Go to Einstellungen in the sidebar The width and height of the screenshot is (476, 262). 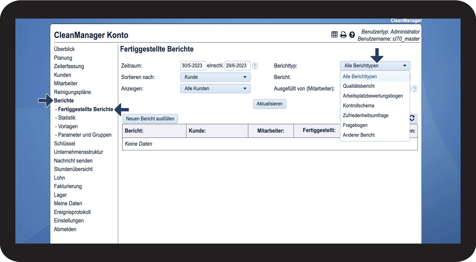pos(69,221)
